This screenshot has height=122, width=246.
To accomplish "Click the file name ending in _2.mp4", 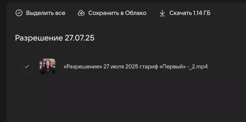I will coord(136,66).
